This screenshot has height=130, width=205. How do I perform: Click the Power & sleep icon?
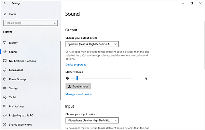point(5,79)
